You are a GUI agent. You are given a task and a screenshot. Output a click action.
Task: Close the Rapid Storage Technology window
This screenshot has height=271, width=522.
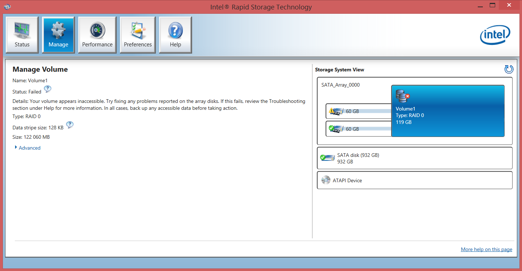509,5
